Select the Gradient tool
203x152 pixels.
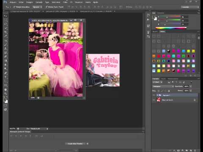[5, 61]
